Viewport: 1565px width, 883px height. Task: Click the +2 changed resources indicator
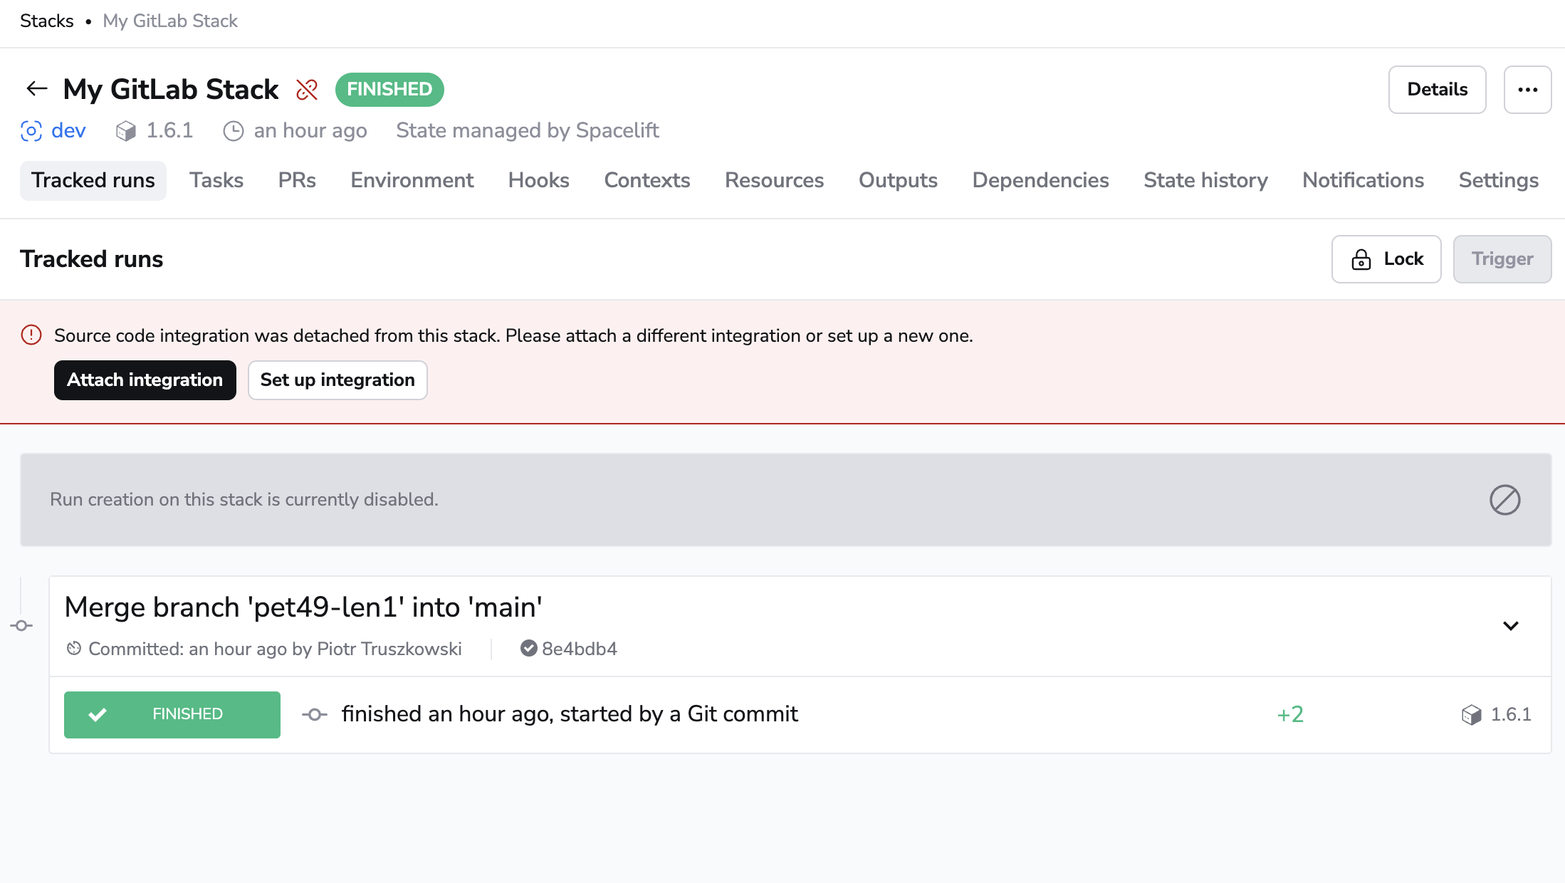point(1289,714)
